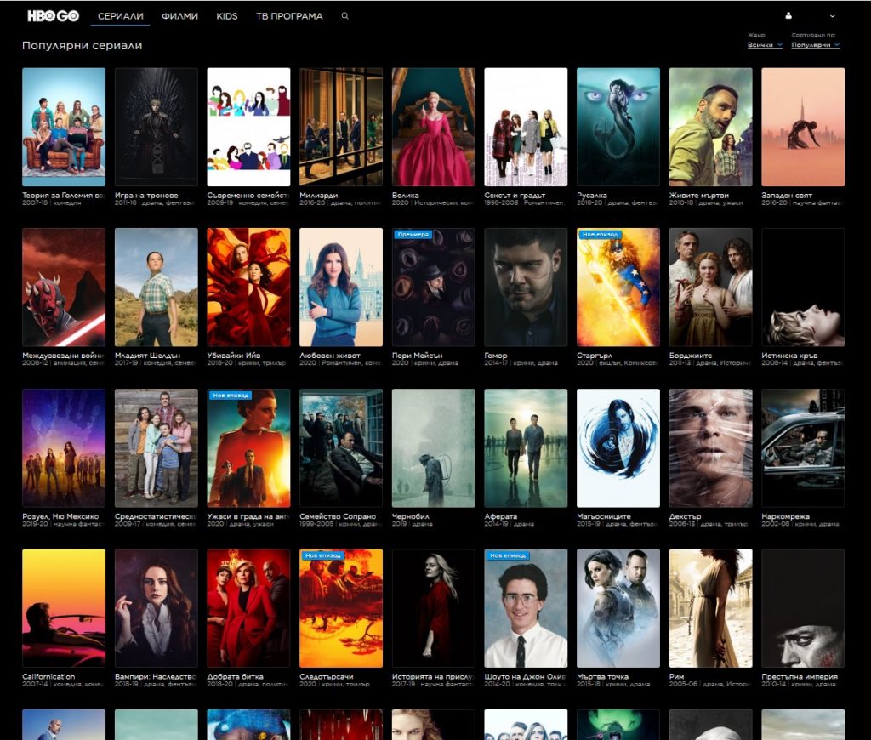
Task: Open the Декстър series poster
Action: click(711, 447)
